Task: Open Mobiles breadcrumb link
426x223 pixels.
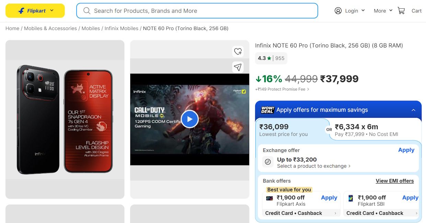Action: click(x=91, y=28)
